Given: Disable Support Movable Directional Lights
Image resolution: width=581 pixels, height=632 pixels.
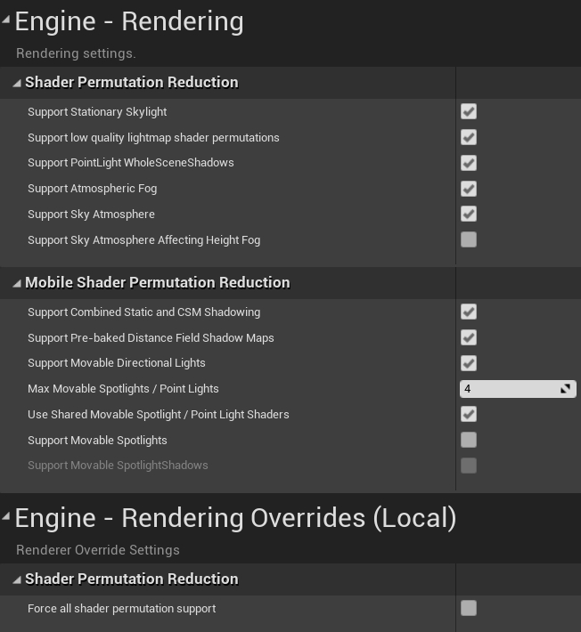Looking at the screenshot, I should point(469,363).
